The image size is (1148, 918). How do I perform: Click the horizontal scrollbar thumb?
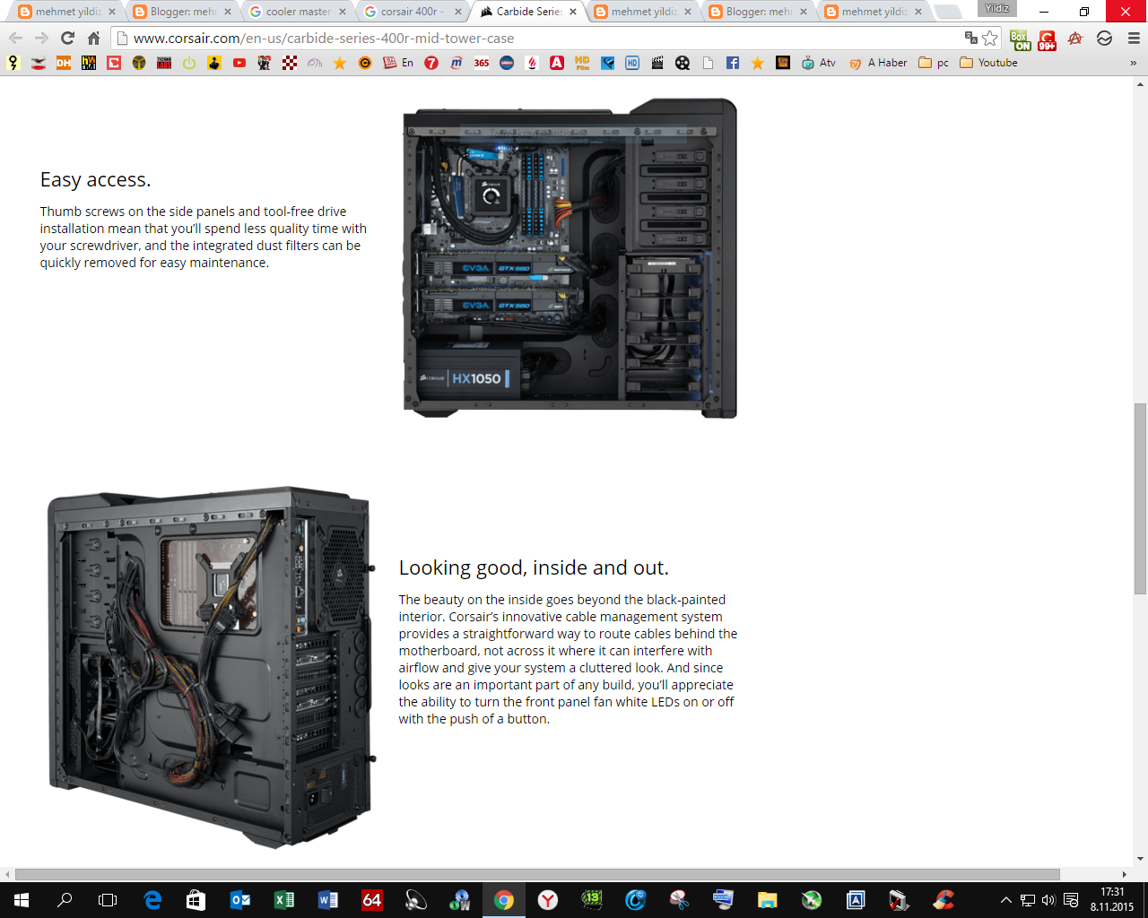(537, 874)
